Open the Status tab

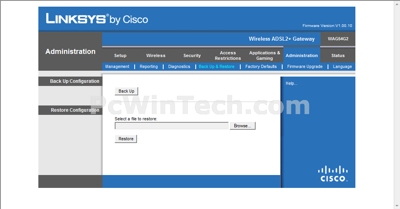pyautogui.click(x=338, y=55)
